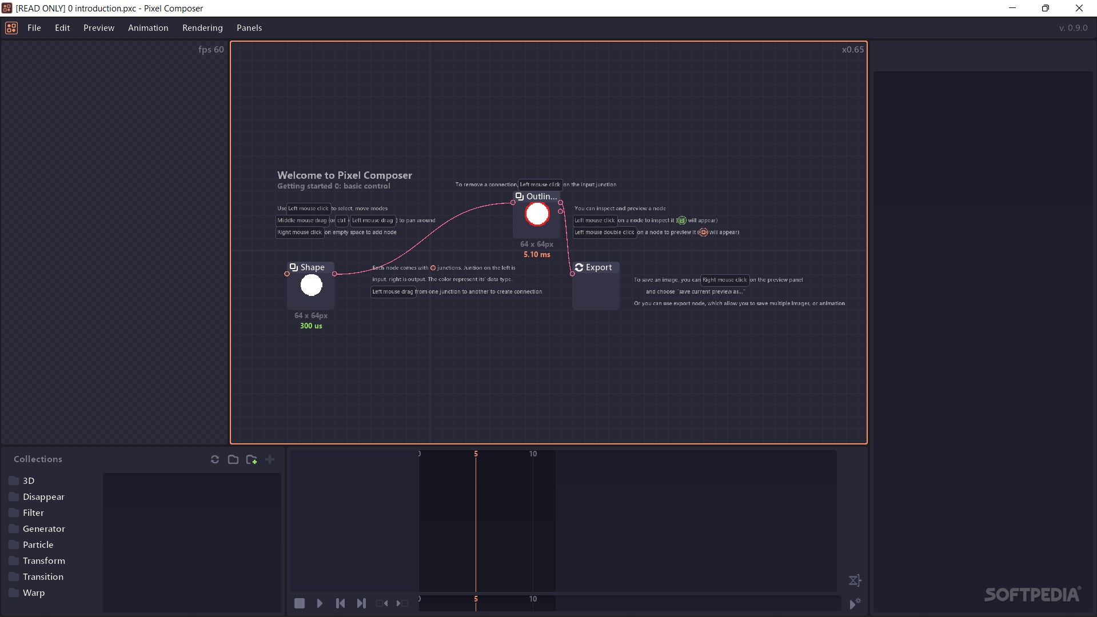
Task: Open the collections folder icon
Action: coord(233,459)
